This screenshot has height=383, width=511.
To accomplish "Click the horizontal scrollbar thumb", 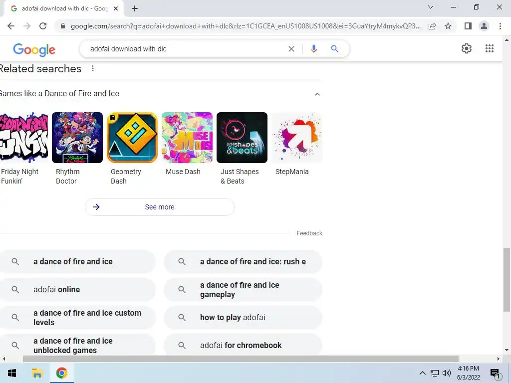I will tap(241, 359).
